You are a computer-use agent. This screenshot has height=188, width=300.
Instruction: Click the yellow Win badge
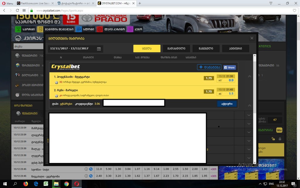coord(279,130)
